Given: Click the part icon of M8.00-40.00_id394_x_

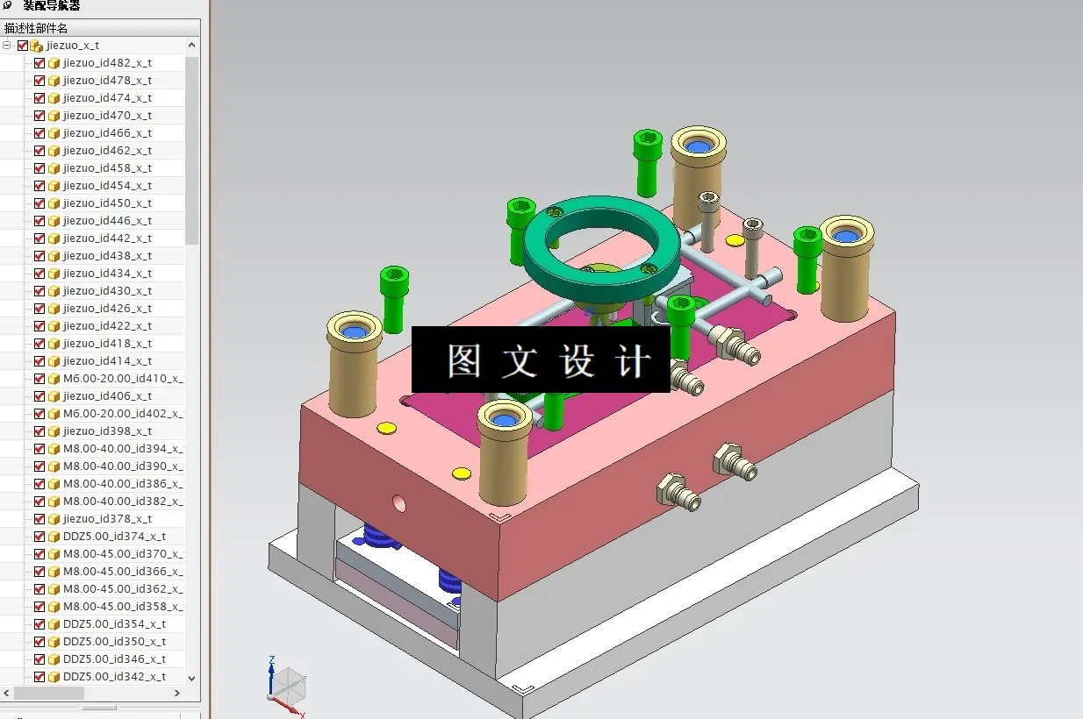Looking at the screenshot, I should point(54,448).
